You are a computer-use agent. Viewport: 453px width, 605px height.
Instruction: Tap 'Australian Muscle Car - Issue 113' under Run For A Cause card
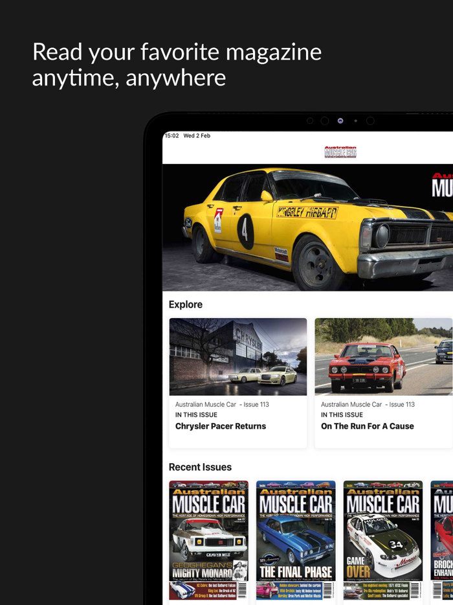pyautogui.click(x=368, y=404)
